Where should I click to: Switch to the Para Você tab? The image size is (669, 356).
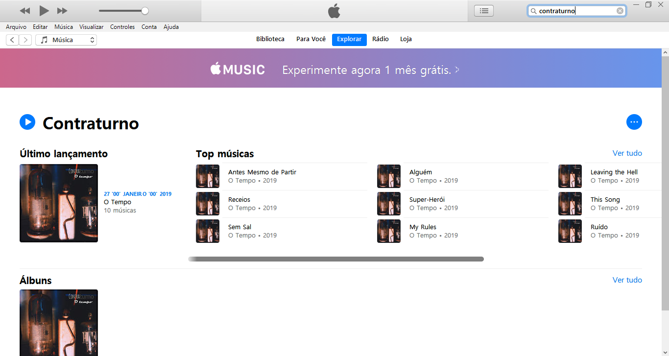pyautogui.click(x=311, y=39)
